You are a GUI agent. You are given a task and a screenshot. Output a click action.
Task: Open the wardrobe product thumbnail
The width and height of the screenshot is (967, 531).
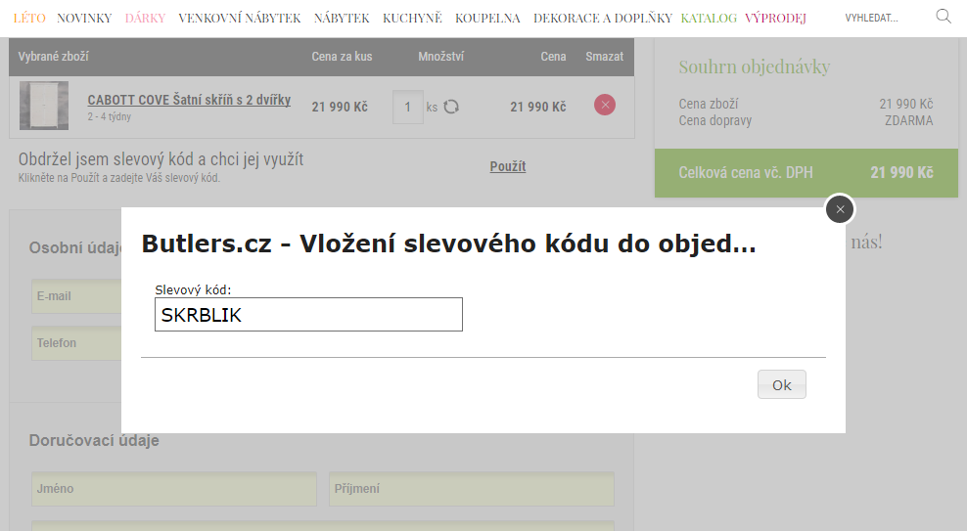pos(44,106)
